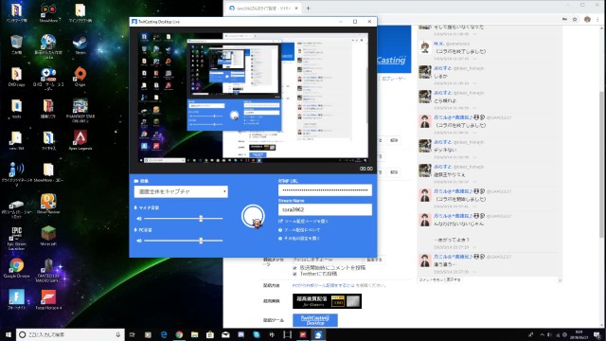Open the Minecraft desktop icon

click(48, 236)
